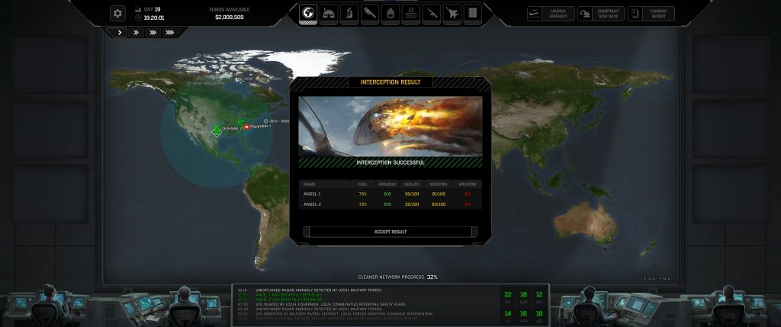Image resolution: width=781 pixels, height=327 pixels.
Task: Click the funding counter showing 12
Action: point(539,297)
